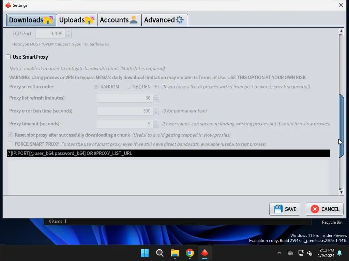Decrease TCP Port with down arrow
The height and width of the screenshot is (261, 349).
click(x=68, y=36)
